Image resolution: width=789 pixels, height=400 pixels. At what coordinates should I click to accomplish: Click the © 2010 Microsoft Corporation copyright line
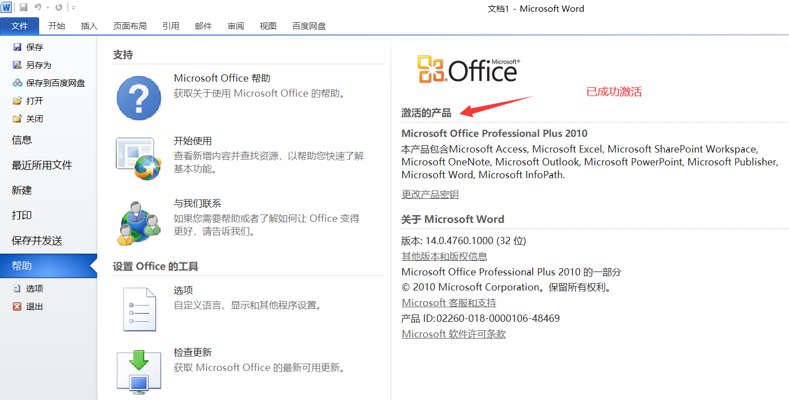[x=507, y=288]
